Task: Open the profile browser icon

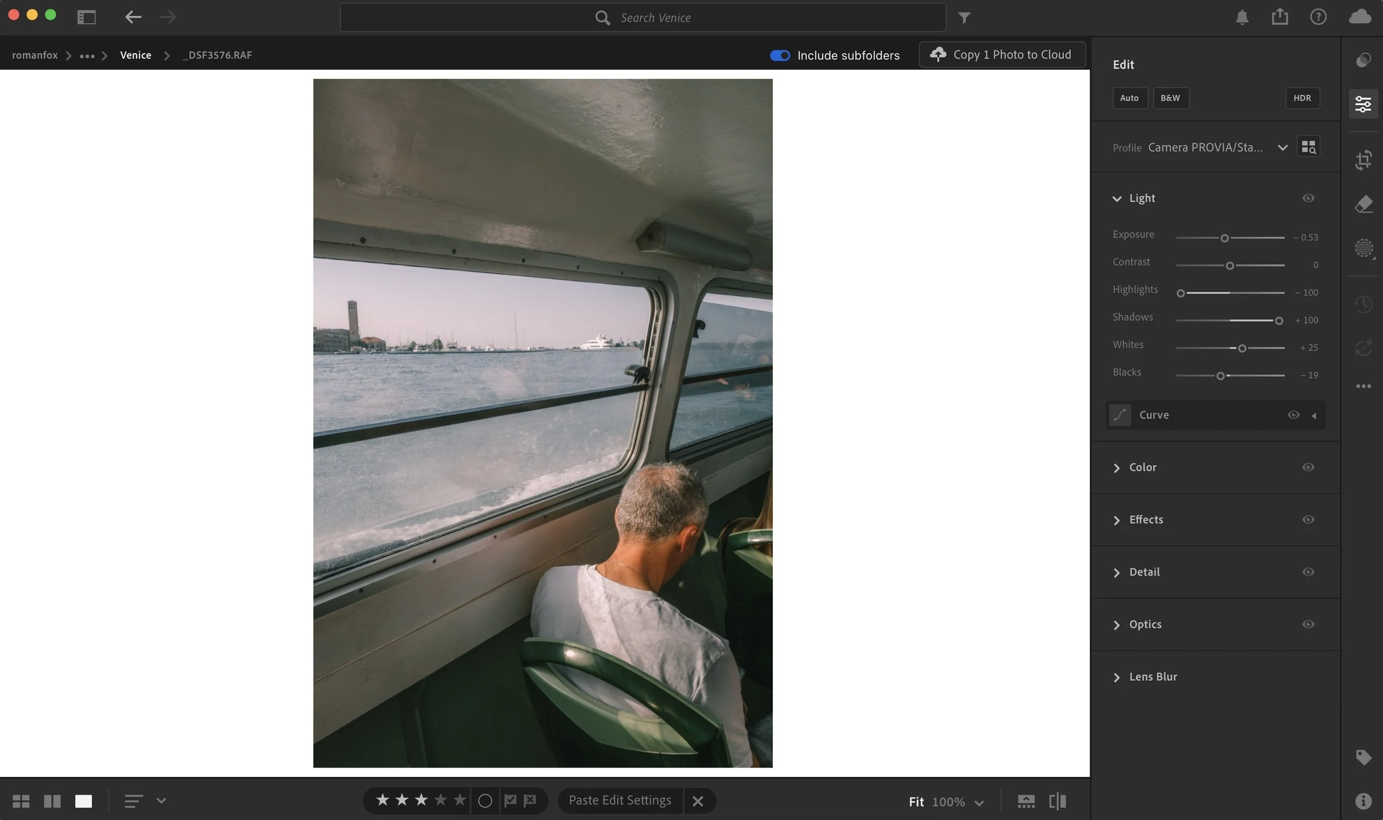Action: tap(1308, 147)
